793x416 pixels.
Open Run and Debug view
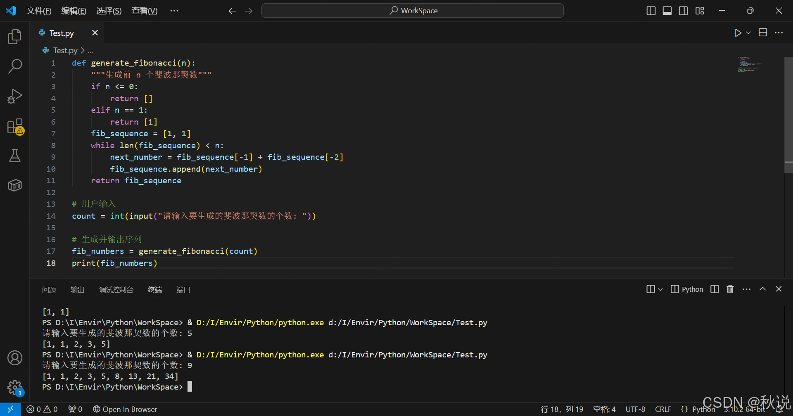click(15, 96)
